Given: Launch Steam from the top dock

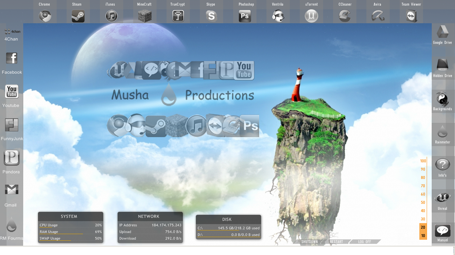Looking at the screenshot, I should [x=78, y=16].
